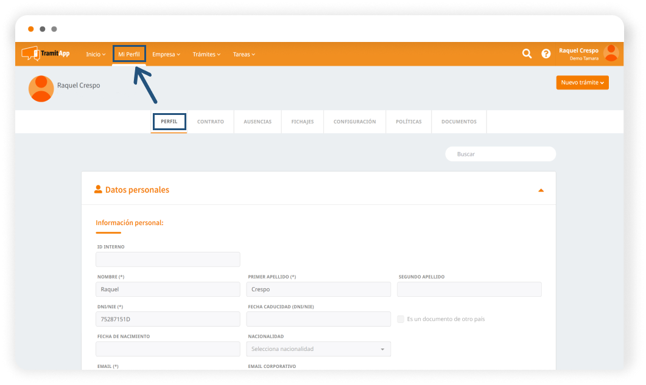Click Raquel Crespo's large profile picture
This screenshot has width=646, height=385.
coord(41,89)
